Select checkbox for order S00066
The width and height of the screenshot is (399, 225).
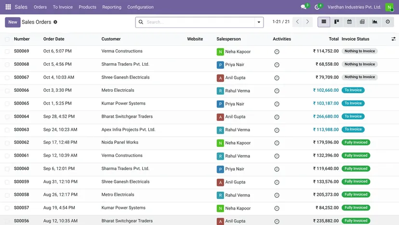tap(7, 91)
